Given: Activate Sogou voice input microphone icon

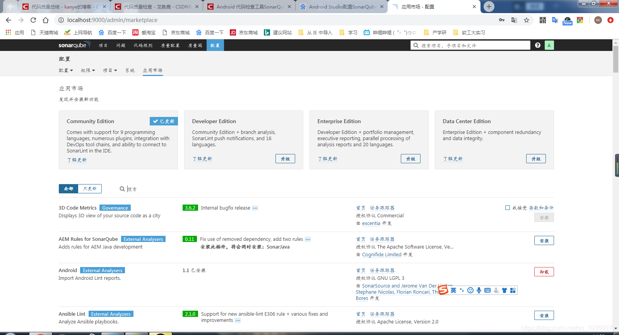Looking at the screenshot, I should 479,290.
